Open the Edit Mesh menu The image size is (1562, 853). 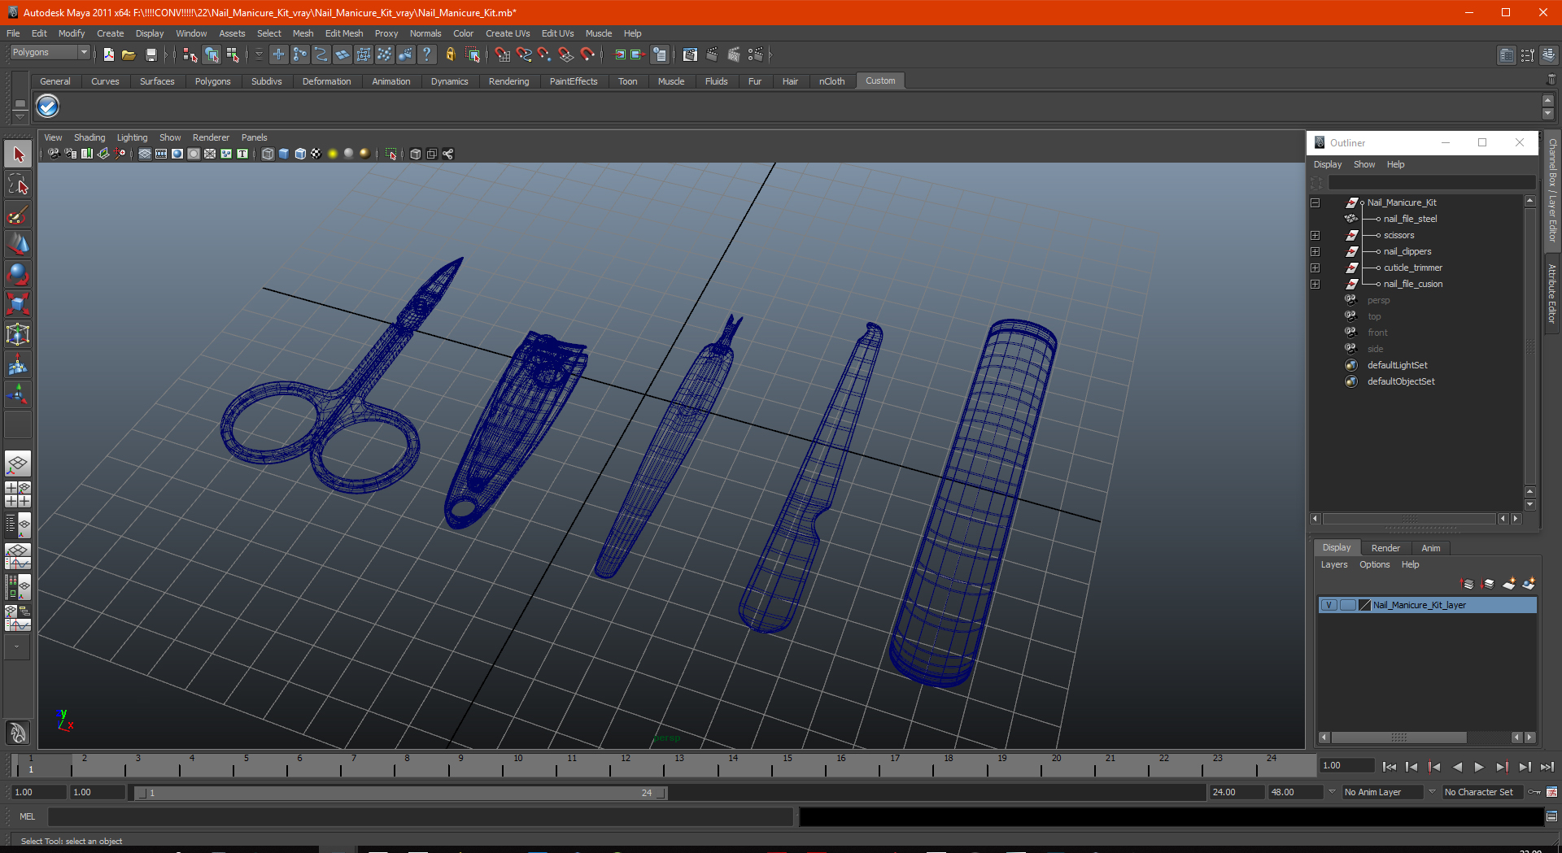coord(344,33)
